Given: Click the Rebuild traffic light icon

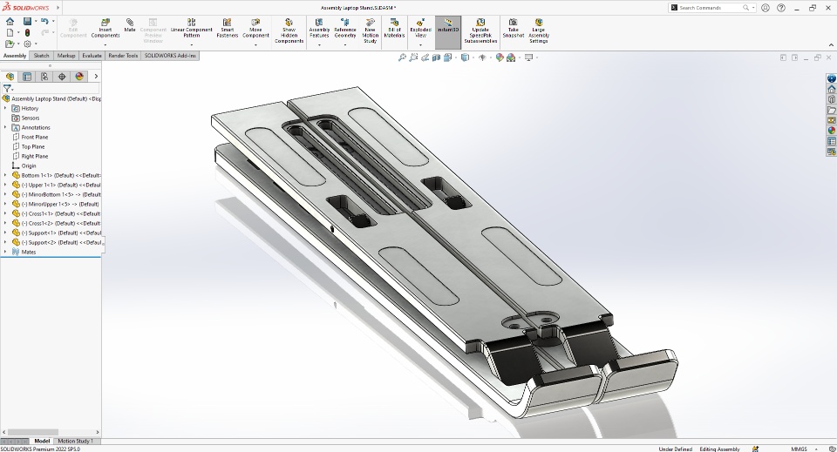Looking at the screenshot, I should [27, 32].
